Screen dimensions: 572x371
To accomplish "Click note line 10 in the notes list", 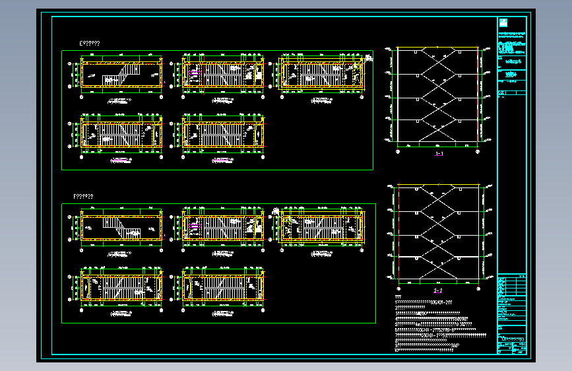I will click(x=424, y=350).
